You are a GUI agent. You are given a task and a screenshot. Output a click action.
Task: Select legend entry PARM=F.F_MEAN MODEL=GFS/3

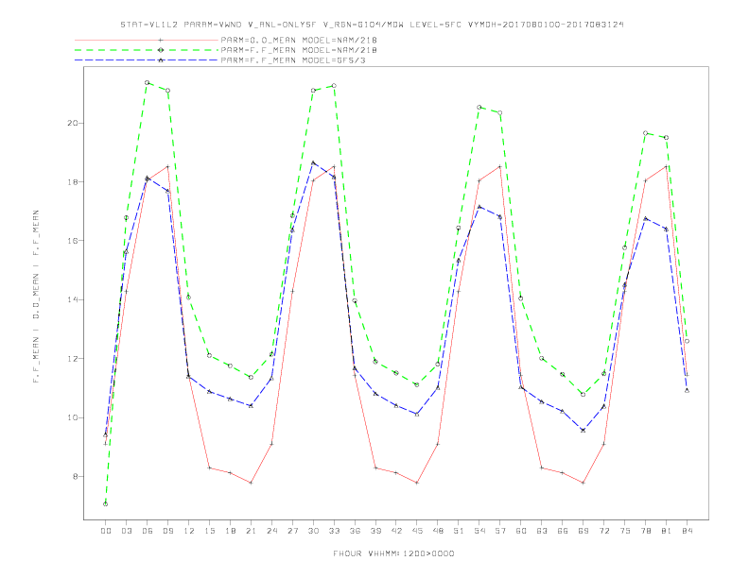(293, 60)
